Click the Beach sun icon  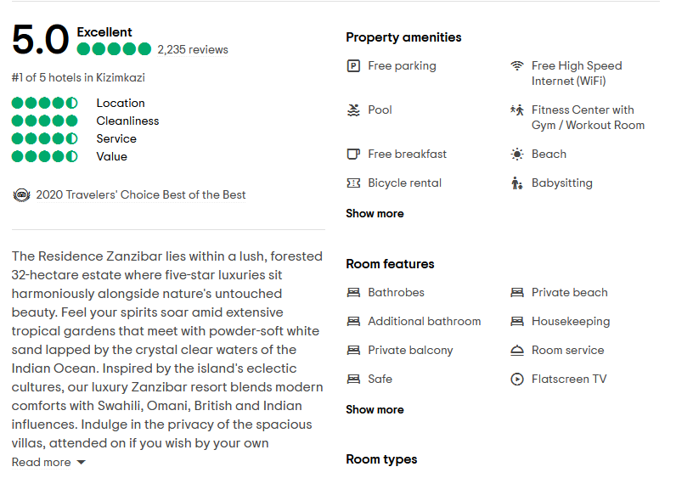pos(517,155)
